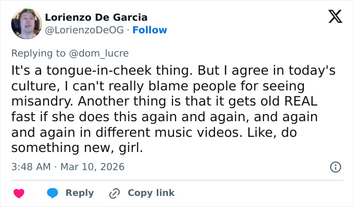Image resolution: width=354 pixels, height=207 pixels.
Task: Click the blue reply speech bubble icon
Action: pos(52,193)
